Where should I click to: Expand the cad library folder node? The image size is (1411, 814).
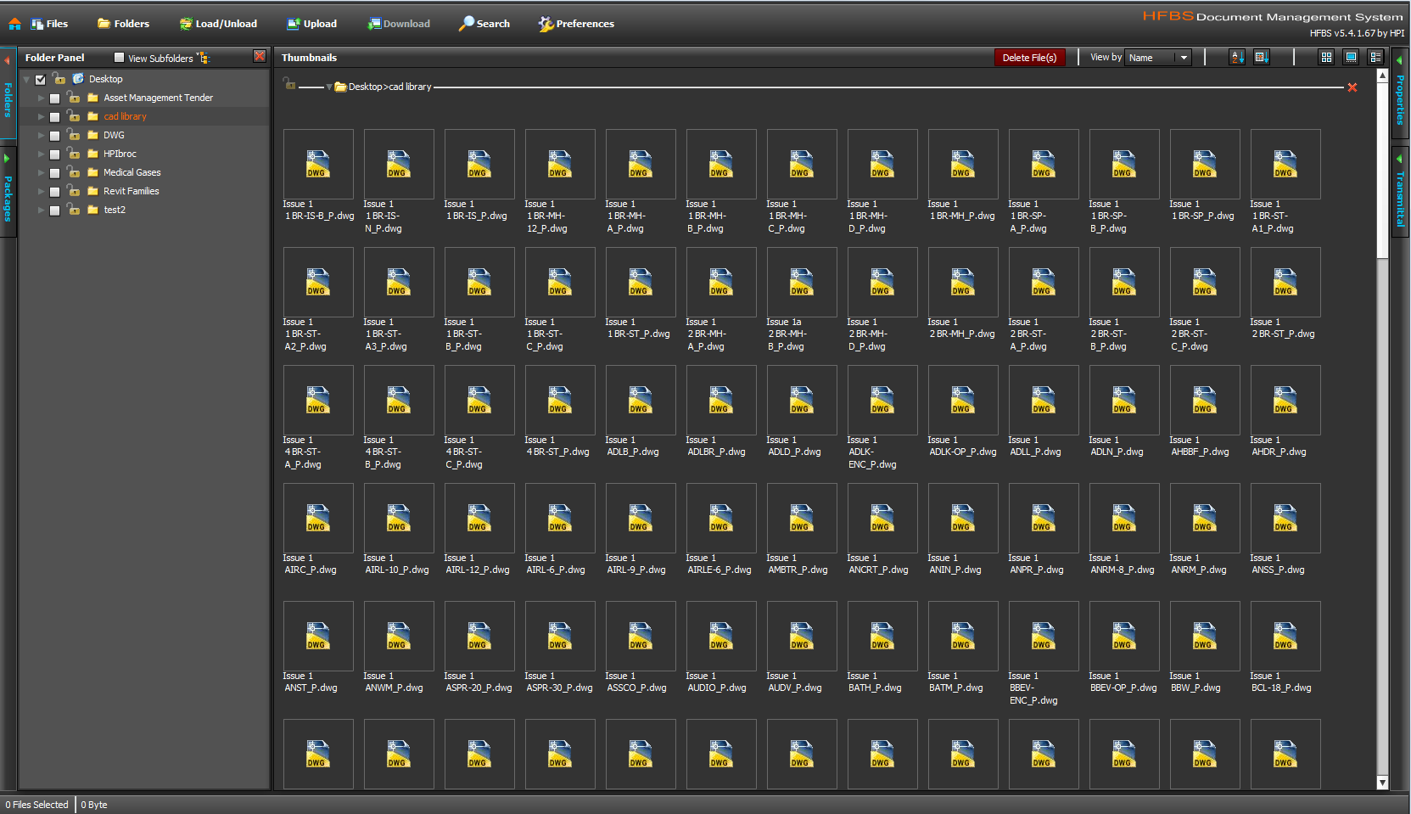[x=41, y=116]
